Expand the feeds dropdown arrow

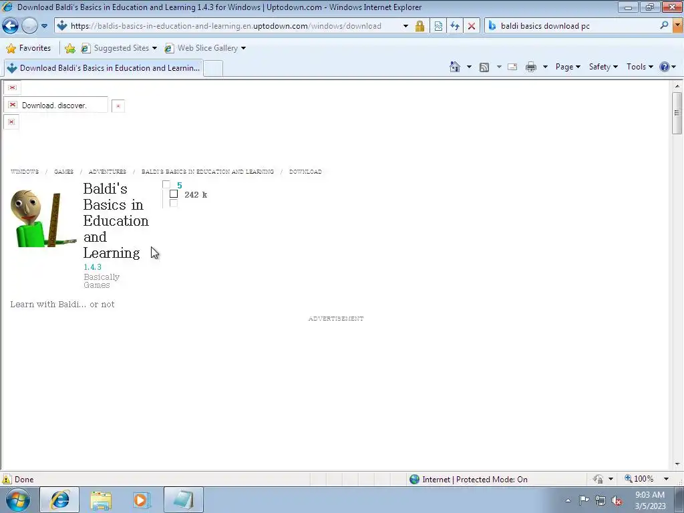click(499, 67)
